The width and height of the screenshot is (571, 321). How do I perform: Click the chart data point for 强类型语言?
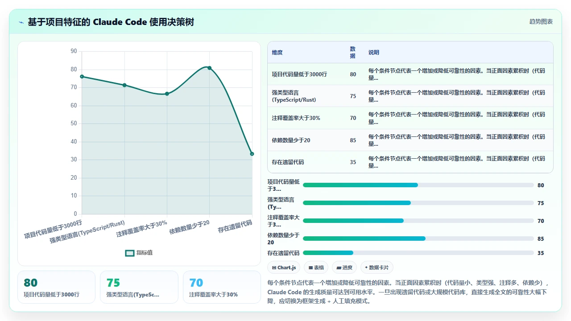click(x=124, y=85)
